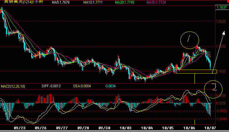Click the 10/05 date label
The width and height of the screenshot is (229, 132).
pos(168,128)
